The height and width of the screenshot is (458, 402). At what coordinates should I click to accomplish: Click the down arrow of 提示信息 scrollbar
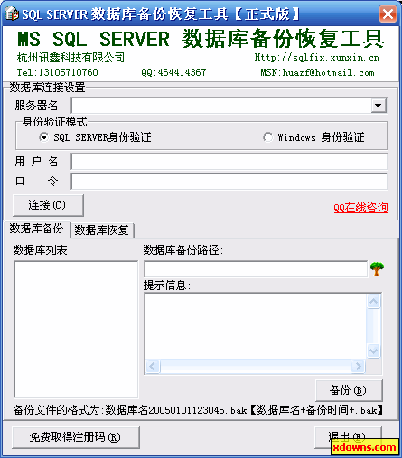[374, 351]
